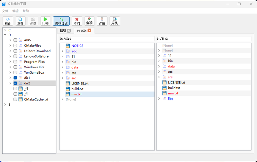The image size is (257, 162).
Task: Expand the libs folder in dir2 pane
Action: [x=159, y=99]
